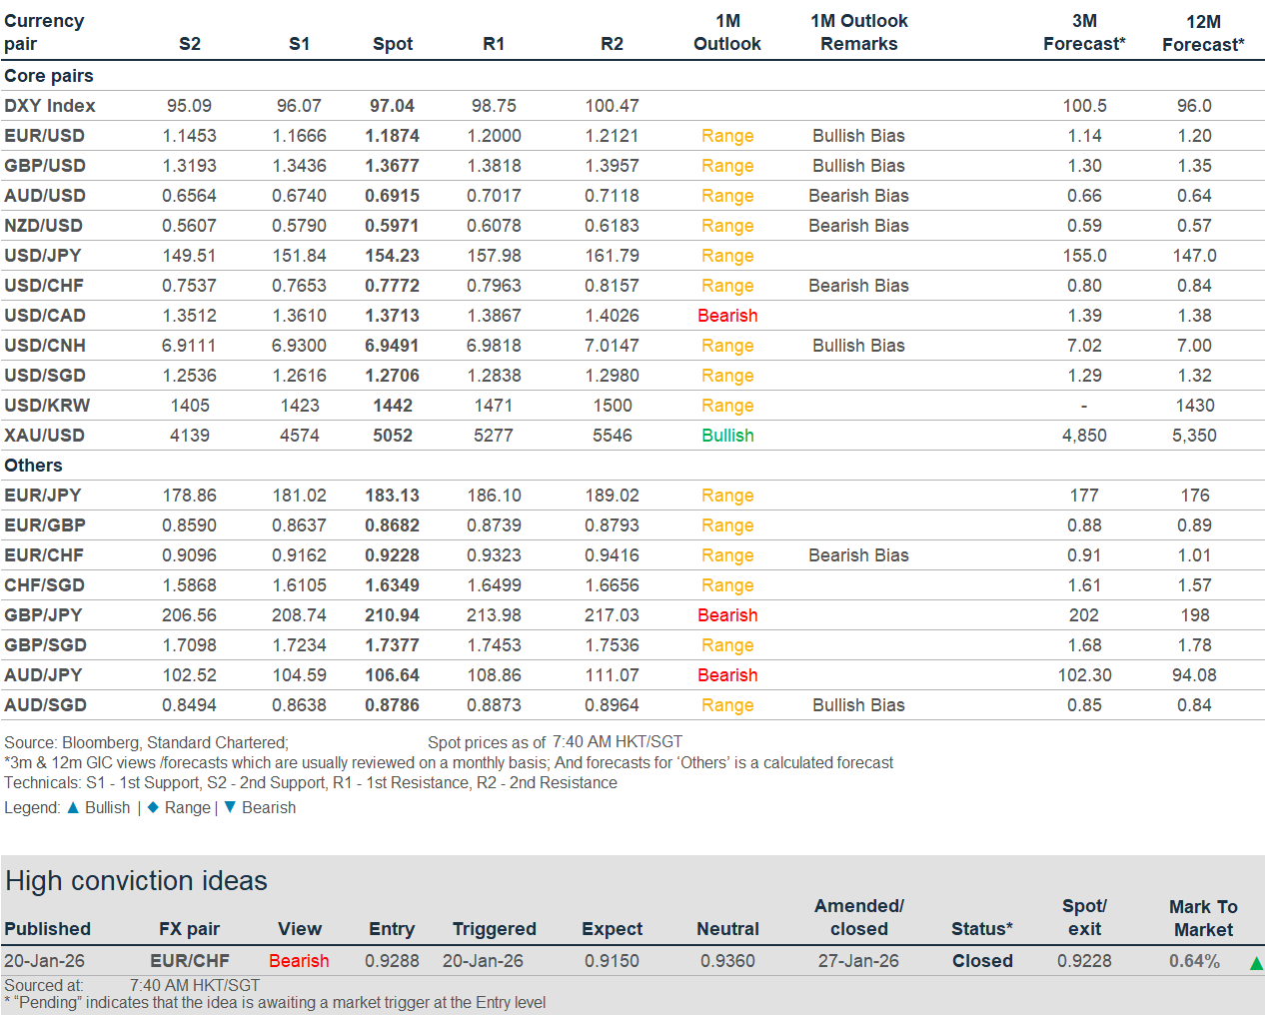Click the XAU/USD Bullish outlook cell

726,436
